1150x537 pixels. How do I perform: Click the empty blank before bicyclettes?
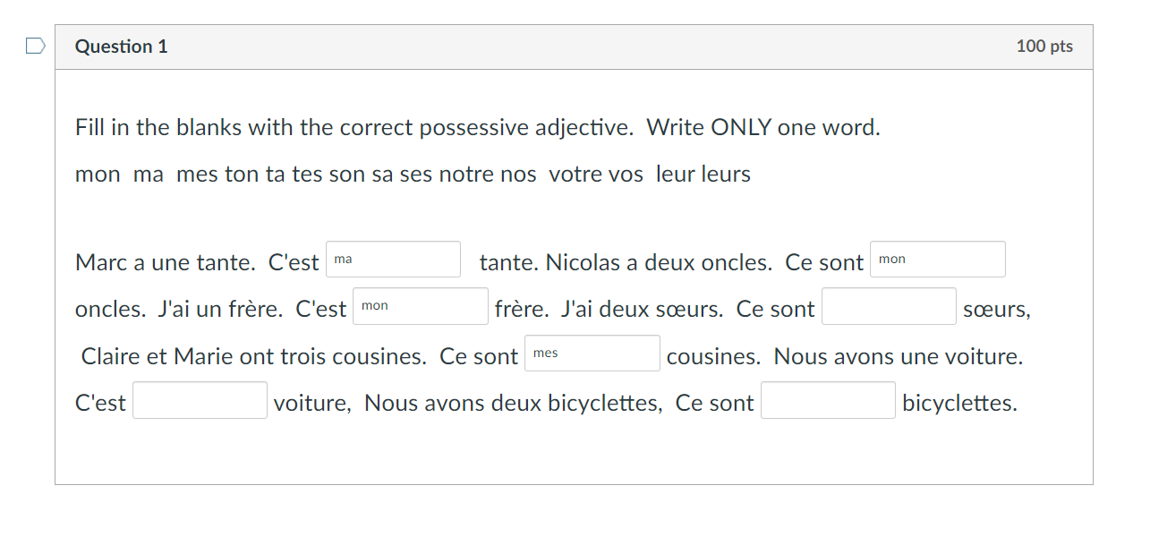pos(827,400)
